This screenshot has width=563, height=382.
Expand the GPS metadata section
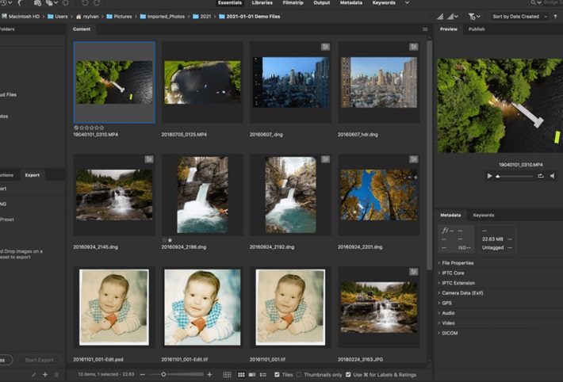[446, 303]
